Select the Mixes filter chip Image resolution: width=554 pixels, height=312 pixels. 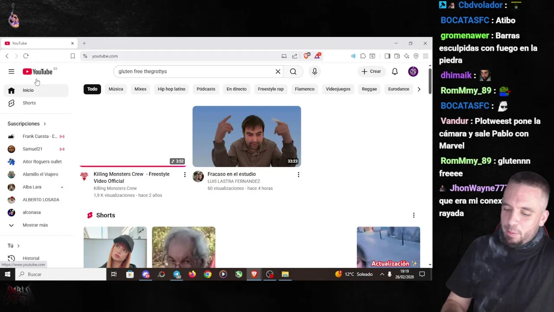[x=140, y=89]
